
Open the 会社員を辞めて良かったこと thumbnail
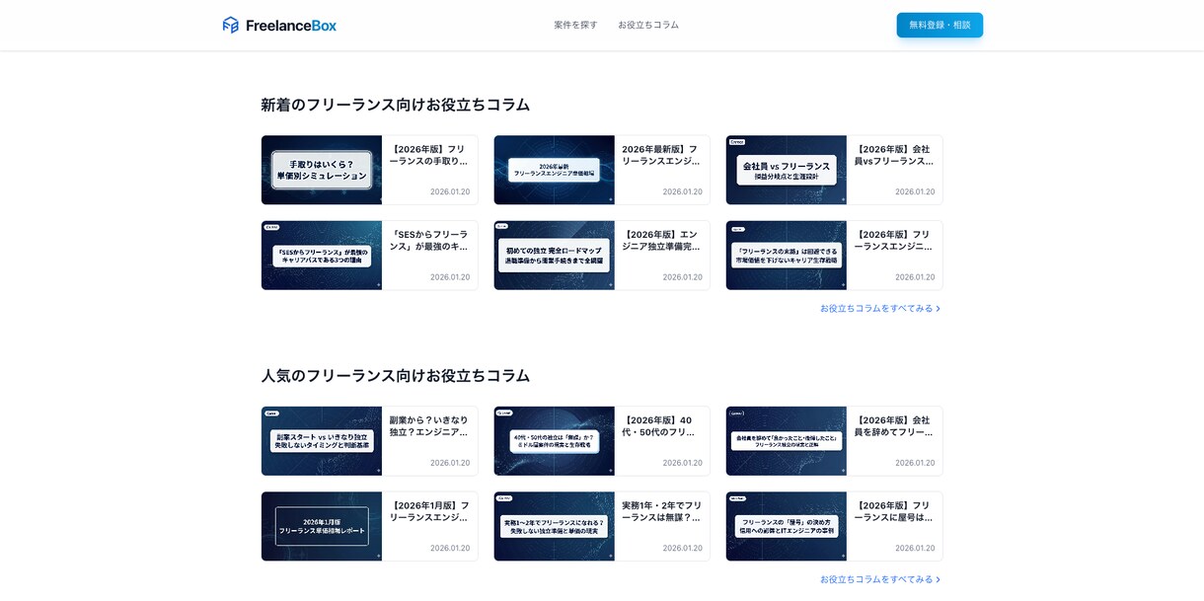[787, 441]
